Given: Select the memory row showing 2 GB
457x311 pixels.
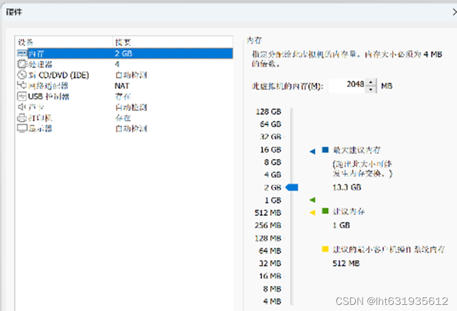Looking at the screenshot, I should [125, 53].
